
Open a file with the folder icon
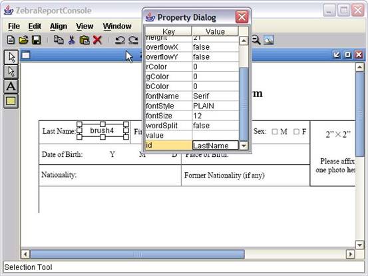23,40
